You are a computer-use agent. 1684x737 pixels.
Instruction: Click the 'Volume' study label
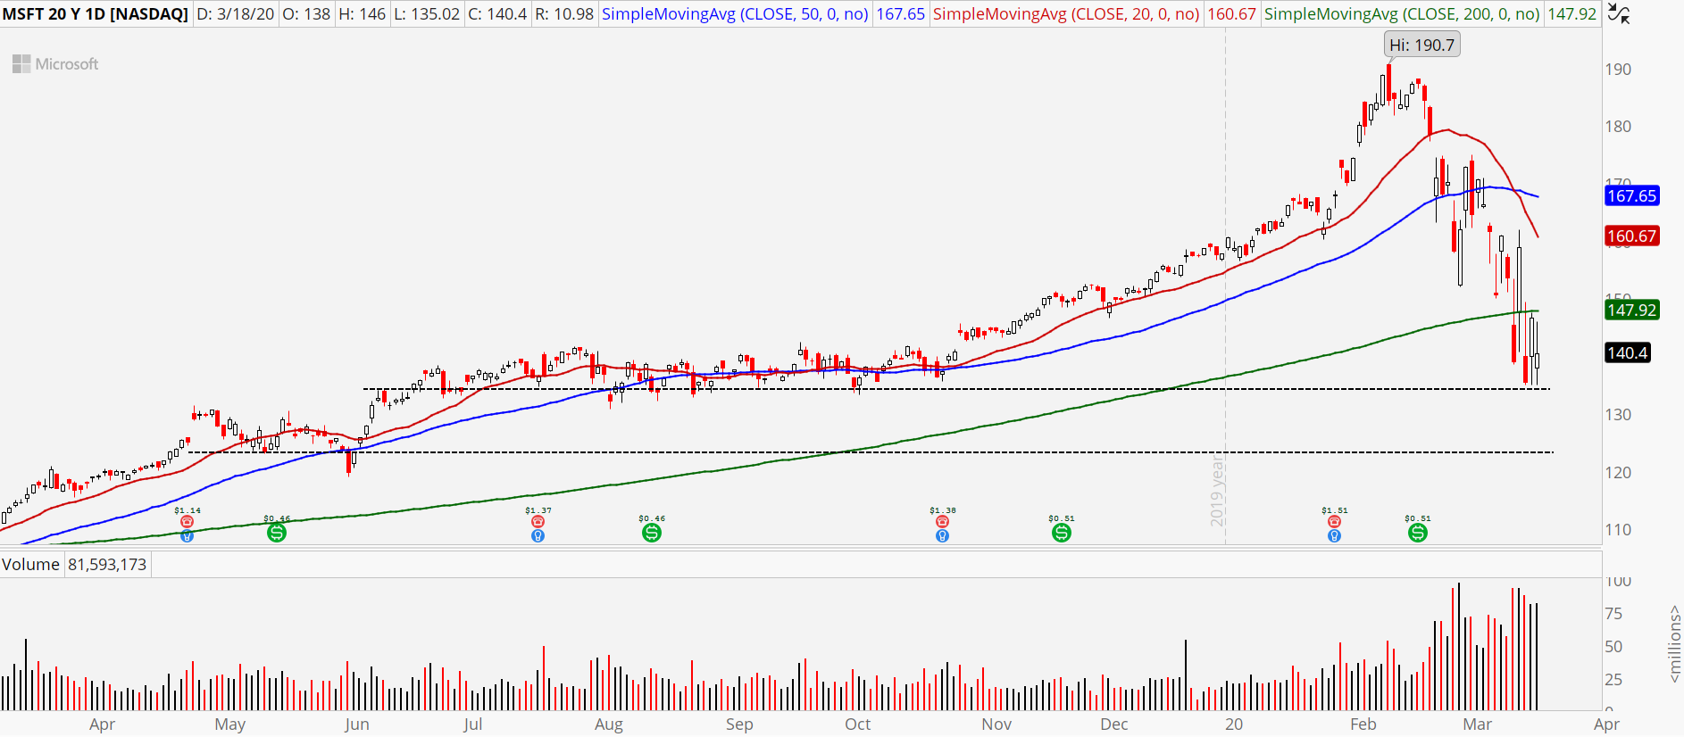30,565
